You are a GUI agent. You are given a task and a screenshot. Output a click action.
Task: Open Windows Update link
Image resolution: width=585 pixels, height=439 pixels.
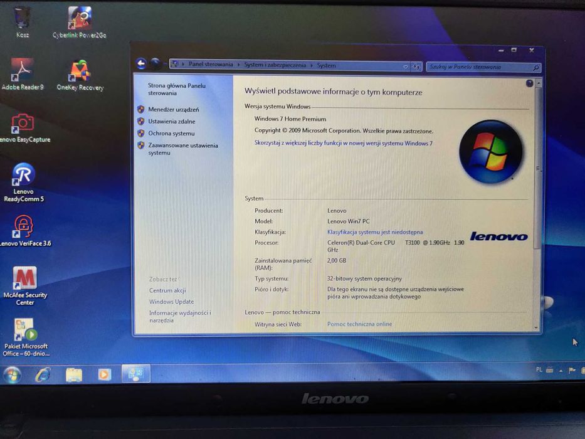[x=171, y=302]
